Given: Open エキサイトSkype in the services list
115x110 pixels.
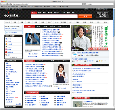Looking at the screenshot, I should coord(10,91).
